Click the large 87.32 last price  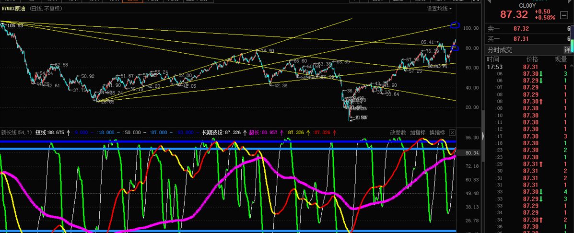514,15
